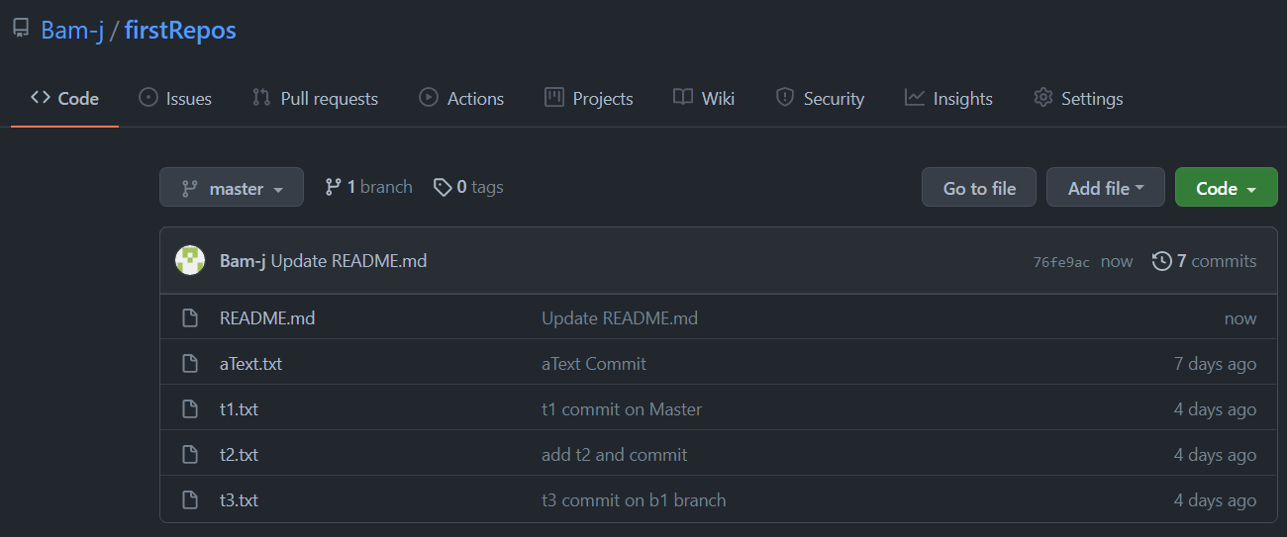This screenshot has height=537, width=1287.
Task: Click the Pull requests merge icon
Action: 261,97
